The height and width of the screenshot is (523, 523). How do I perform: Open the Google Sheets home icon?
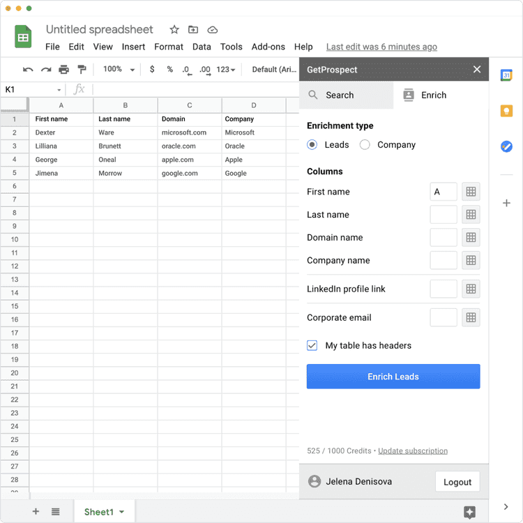pos(23,36)
